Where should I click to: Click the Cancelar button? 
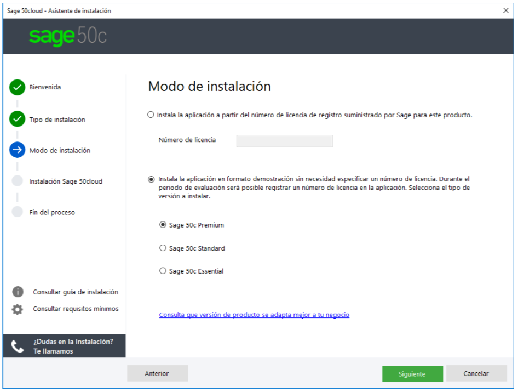(x=476, y=373)
